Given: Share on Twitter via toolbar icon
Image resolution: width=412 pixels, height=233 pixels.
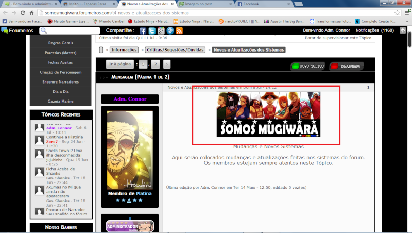Looking at the screenshot, I should click(x=152, y=31).
